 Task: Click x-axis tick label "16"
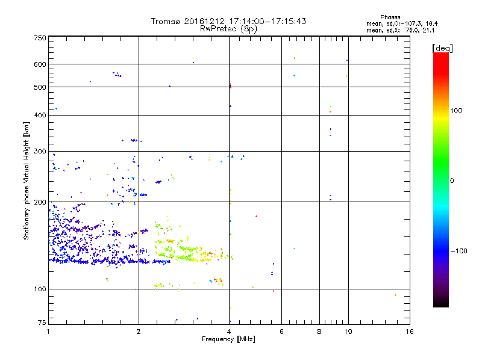point(410,332)
